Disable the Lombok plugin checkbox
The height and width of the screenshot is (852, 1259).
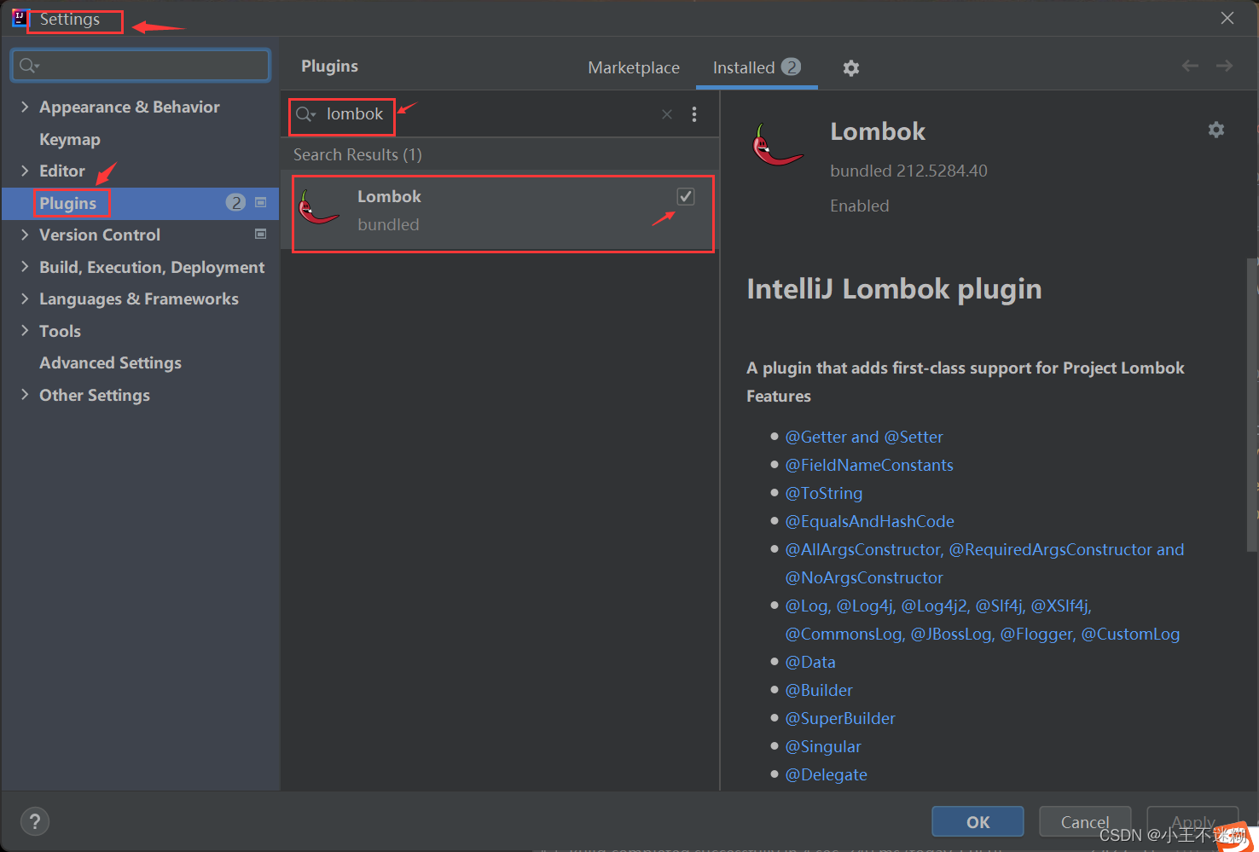pos(686,196)
